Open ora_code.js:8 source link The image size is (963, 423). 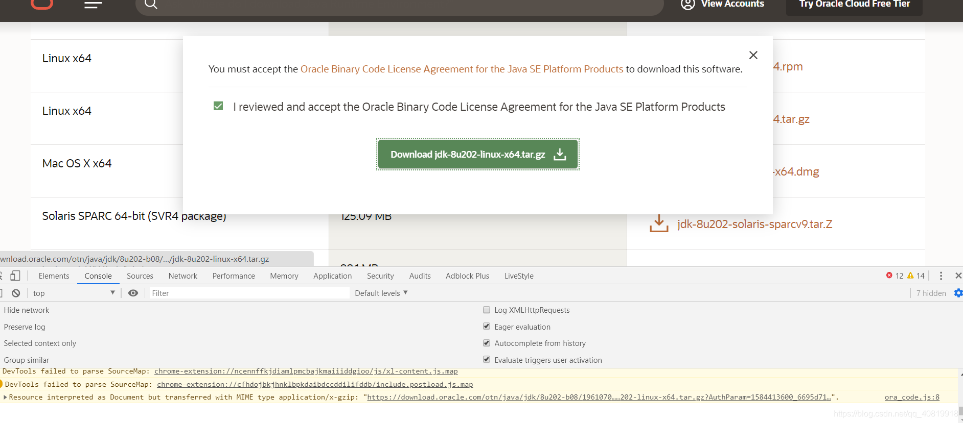(912, 397)
